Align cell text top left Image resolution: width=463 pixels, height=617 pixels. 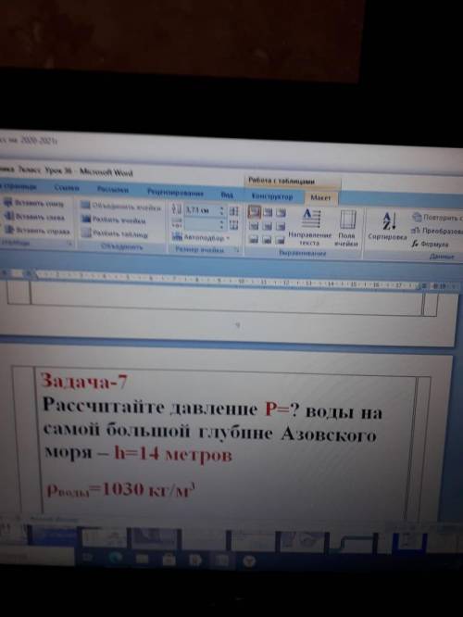pos(254,212)
